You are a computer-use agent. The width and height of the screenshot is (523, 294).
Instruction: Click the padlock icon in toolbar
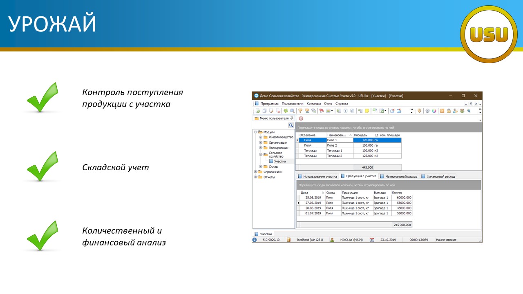pyautogui.click(x=449, y=111)
